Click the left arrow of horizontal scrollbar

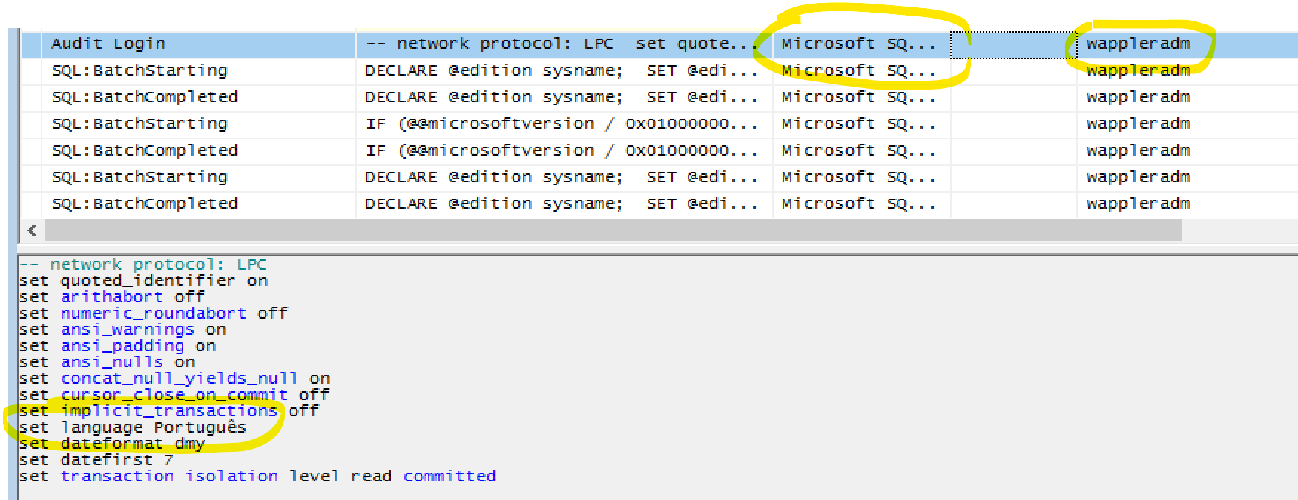(x=32, y=230)
